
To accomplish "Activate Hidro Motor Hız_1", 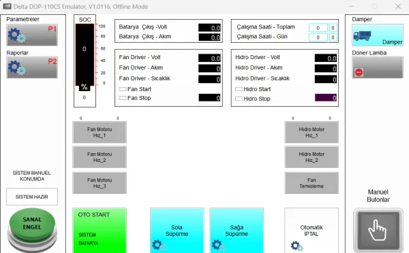I will [312, 132].
